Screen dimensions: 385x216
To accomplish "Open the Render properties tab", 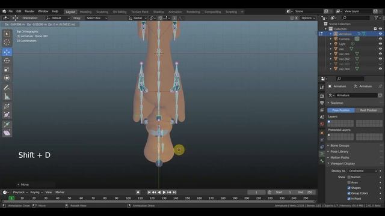I will [x=322, y=96].
